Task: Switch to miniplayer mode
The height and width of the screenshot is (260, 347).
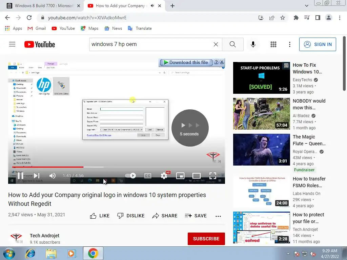Action: 180,176
